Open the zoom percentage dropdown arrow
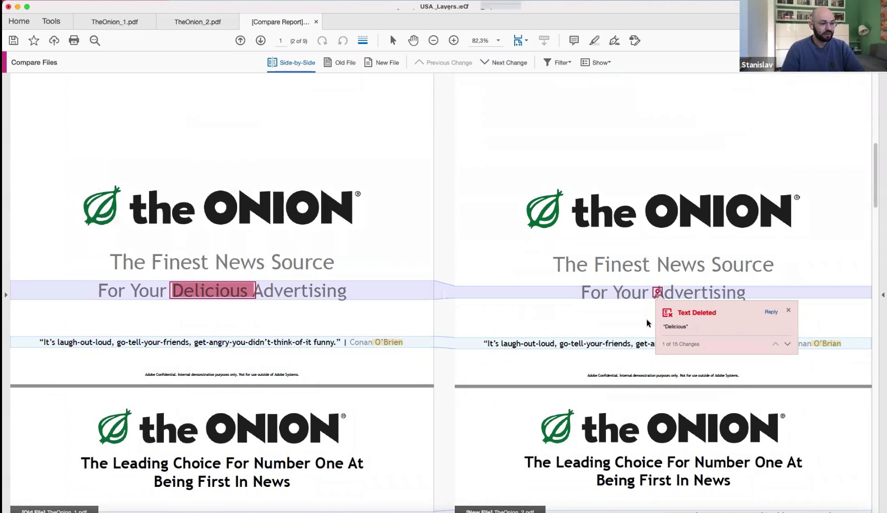The height and width of the screenshot is (513, 887). click(498, 40)
